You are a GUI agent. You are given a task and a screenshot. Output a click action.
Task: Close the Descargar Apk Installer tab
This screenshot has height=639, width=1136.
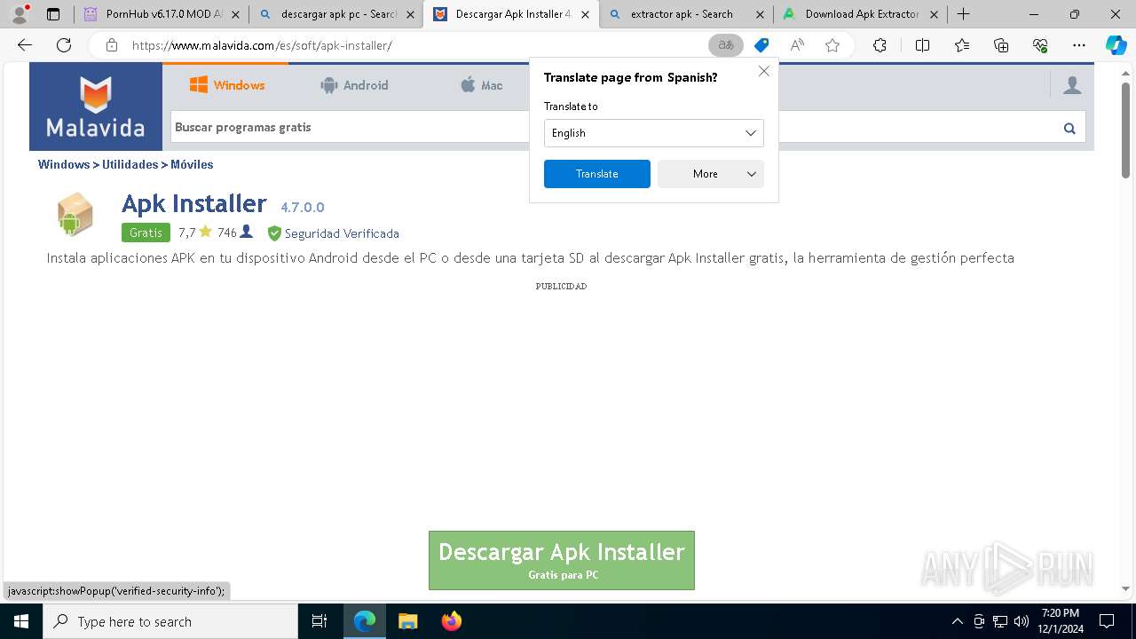[x=585, y=14]
